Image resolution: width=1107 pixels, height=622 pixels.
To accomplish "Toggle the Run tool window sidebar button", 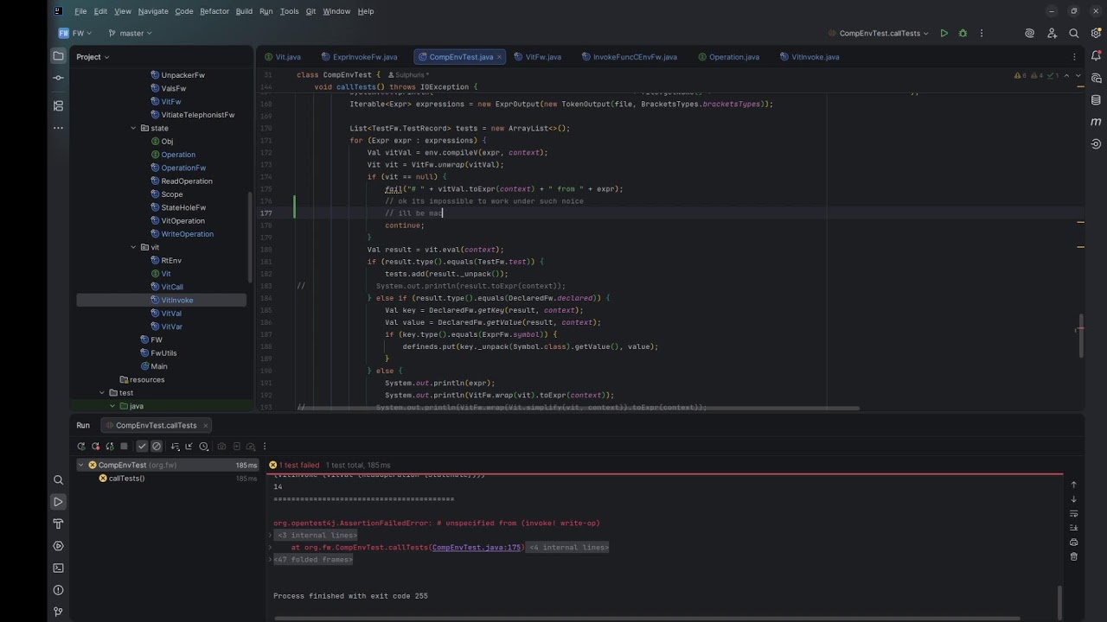I will 58,502.
